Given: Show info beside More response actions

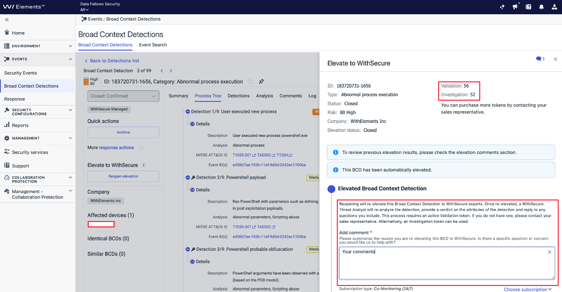Looking at the screenshot, I should tap(141, 147).
